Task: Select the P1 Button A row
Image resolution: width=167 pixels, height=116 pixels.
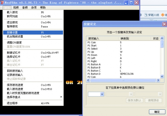Action: tap(124, 64)
